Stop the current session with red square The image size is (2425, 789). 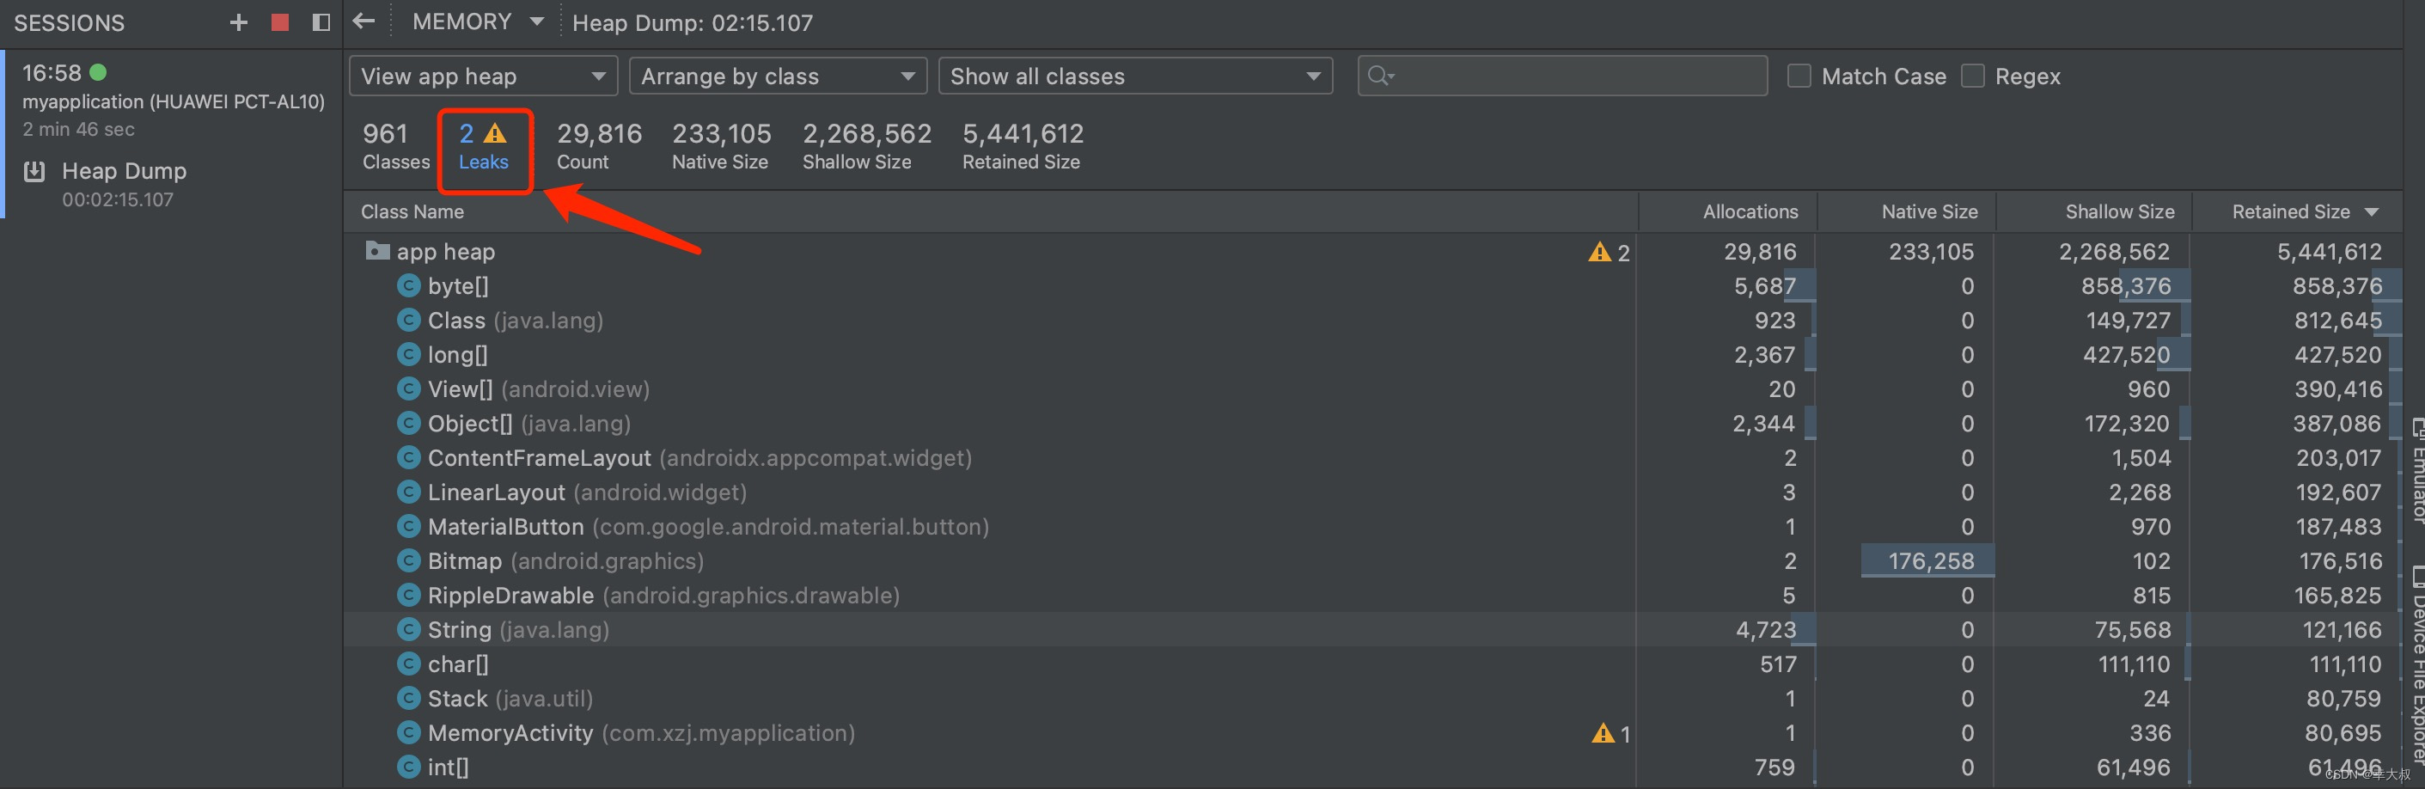(x=279, y=22)
